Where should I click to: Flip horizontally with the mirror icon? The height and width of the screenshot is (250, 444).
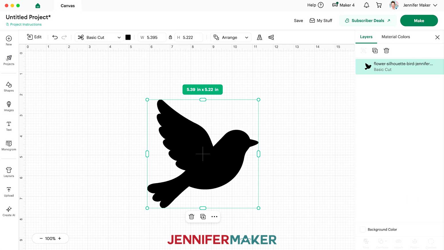click(x=260, y=37)
